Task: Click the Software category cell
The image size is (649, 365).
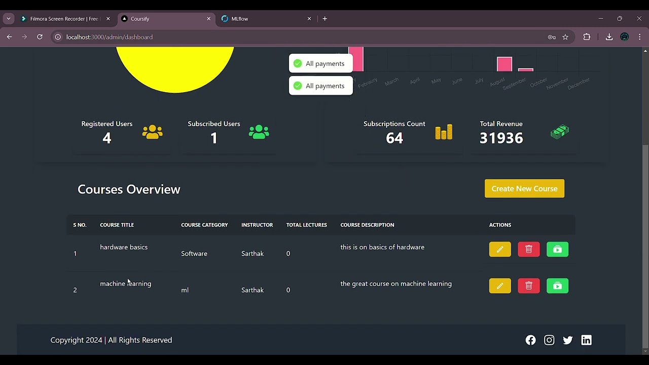Action: click(x=194, y=253)
